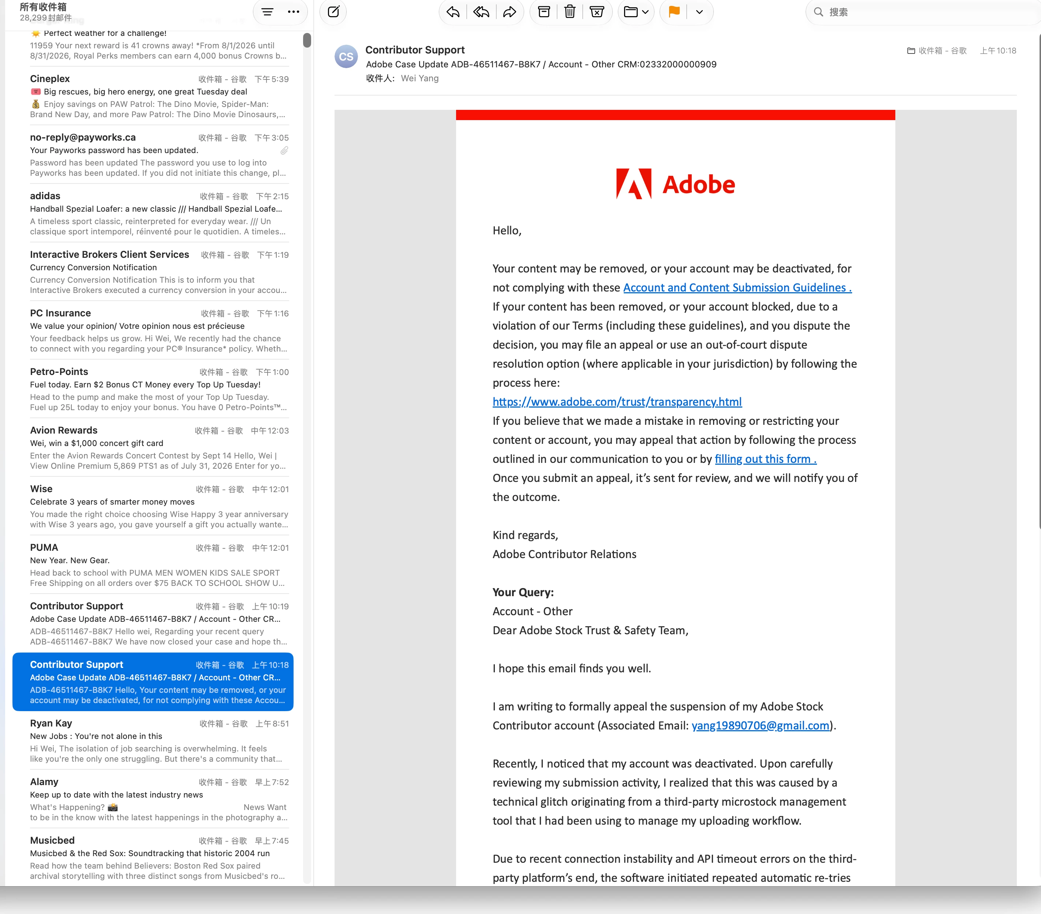Open the Alamy industry news email
Screen dimensions: 1041x914
[159, 799]
